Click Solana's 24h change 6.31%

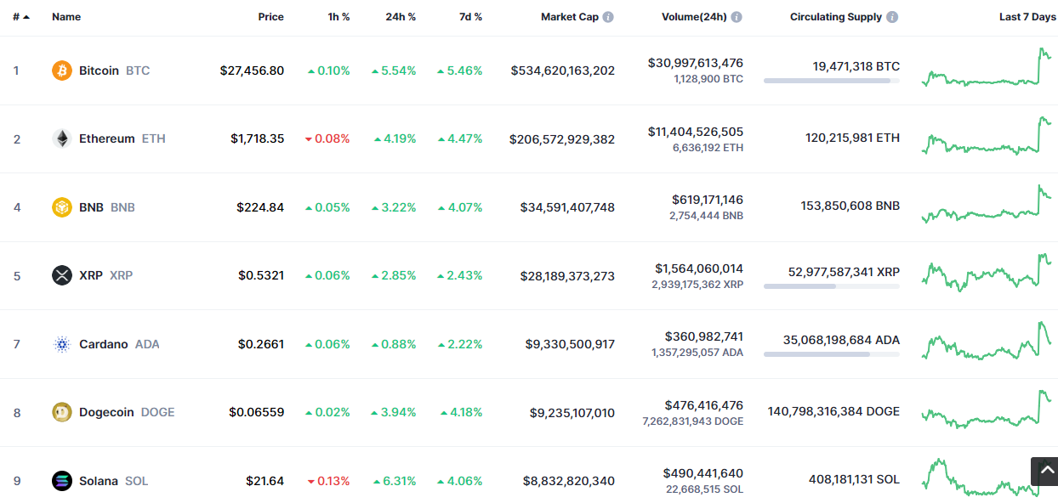click(x=395, y=481)
